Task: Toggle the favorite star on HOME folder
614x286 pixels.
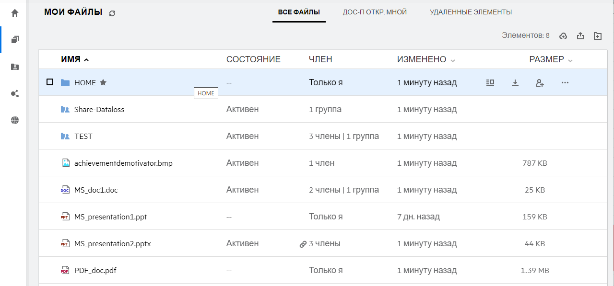Action: 103,82
